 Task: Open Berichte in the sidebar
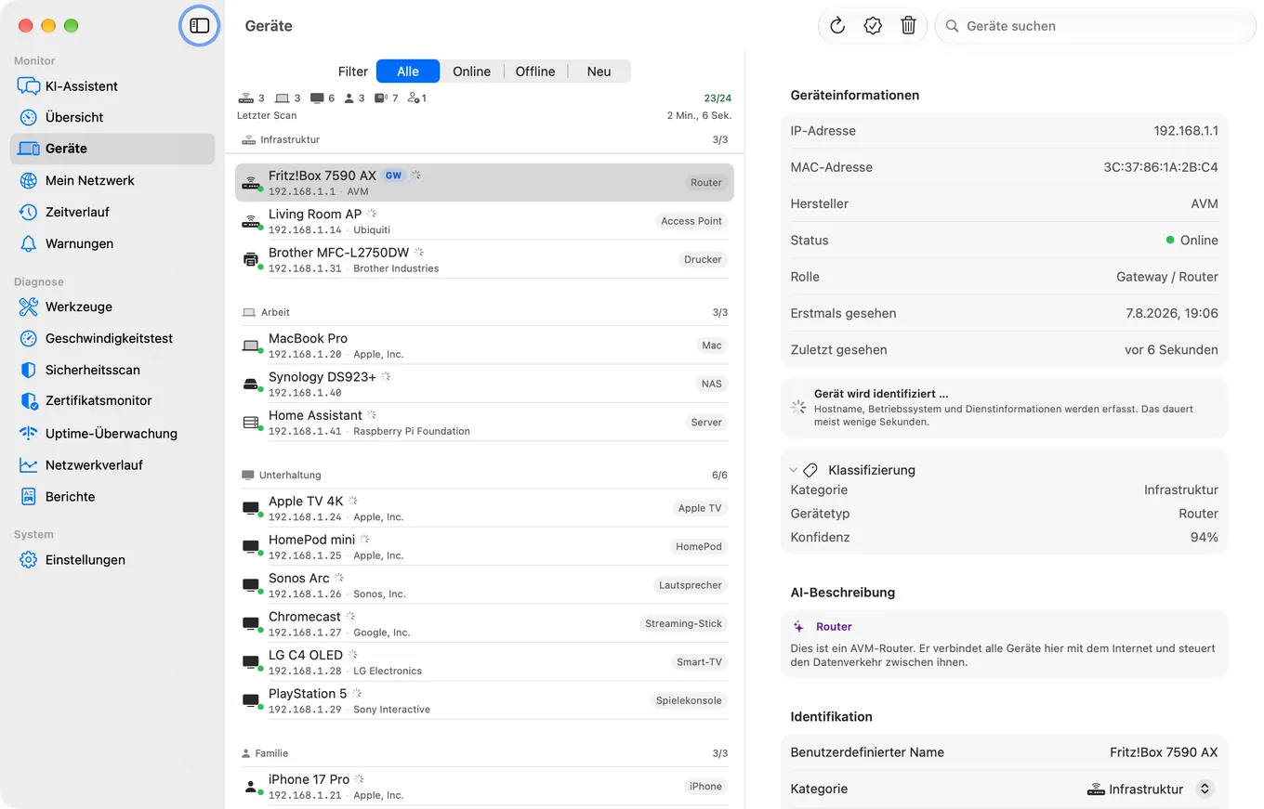pyautogui.click(x=112, y=496)
